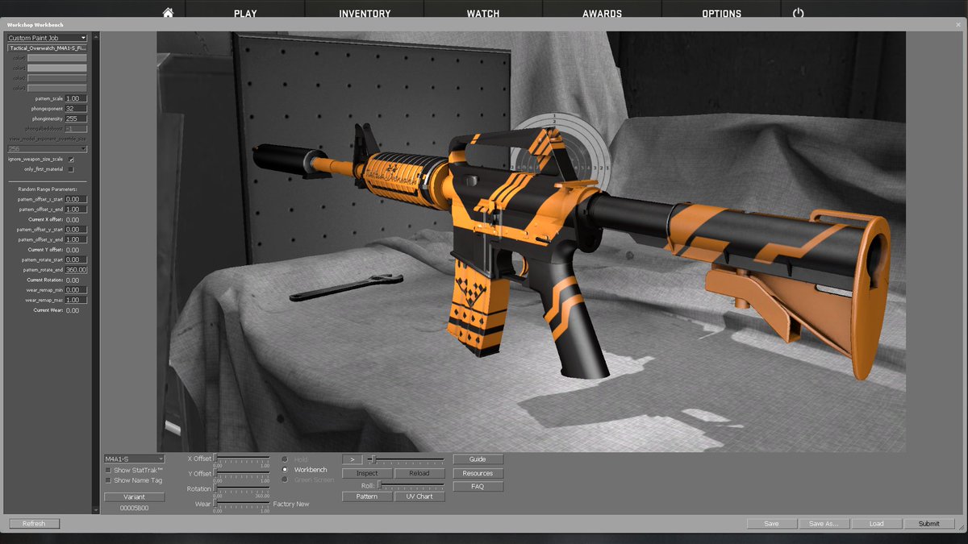Screen dimensions: 968x544
Task: Click the UV Chart button
Action: [419, 496]
